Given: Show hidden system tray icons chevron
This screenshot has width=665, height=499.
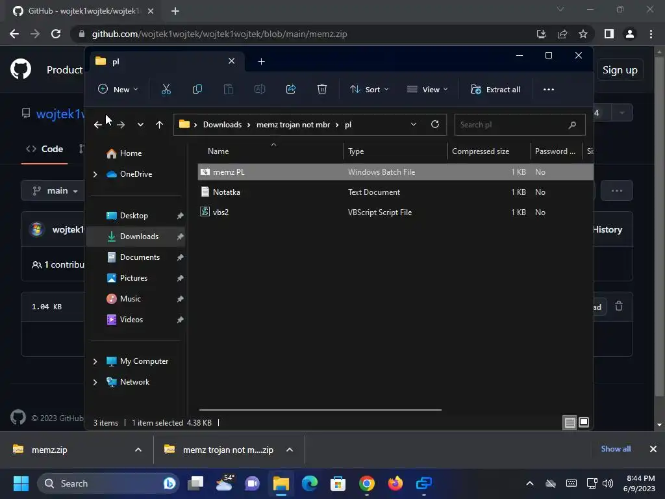Looking at the screenshot, I should pyautogui.click(x=530, y=483).
